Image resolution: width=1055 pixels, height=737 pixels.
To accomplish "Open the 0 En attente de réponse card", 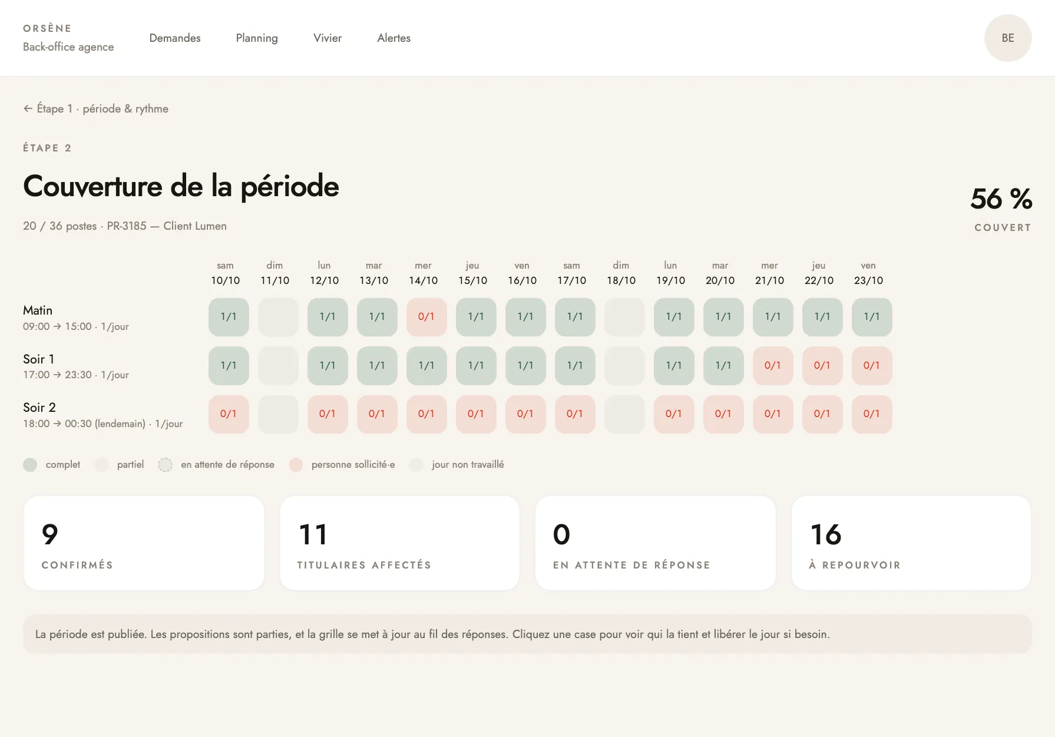I will (656, 543).
